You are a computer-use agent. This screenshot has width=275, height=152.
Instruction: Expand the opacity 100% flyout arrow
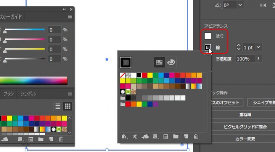pos(258,58)
